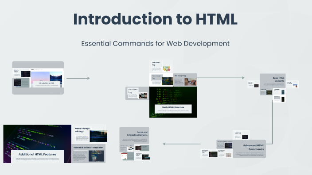Open The <head> Tag slide
The height and width of the screenshot is (175, 312).
(x=161, y=80)
